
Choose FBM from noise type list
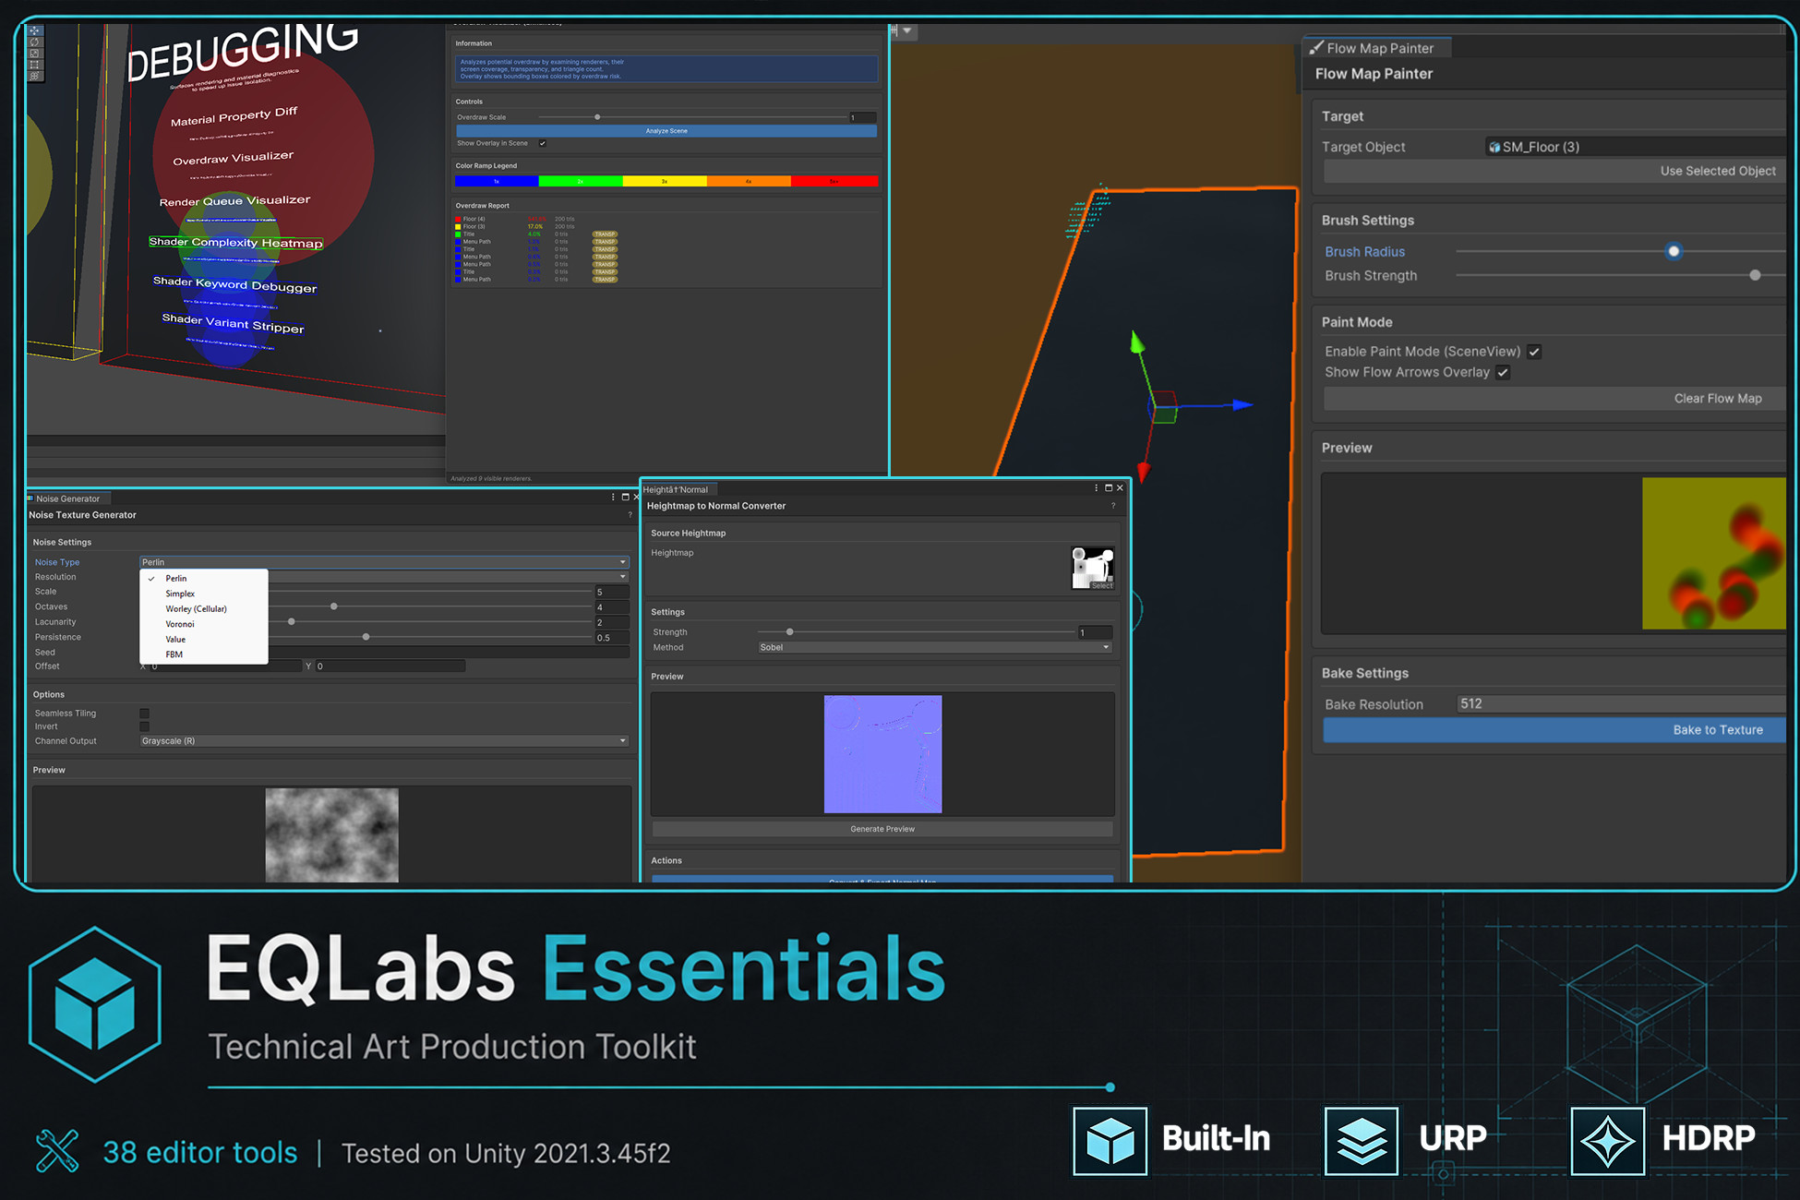pos(204,654)
